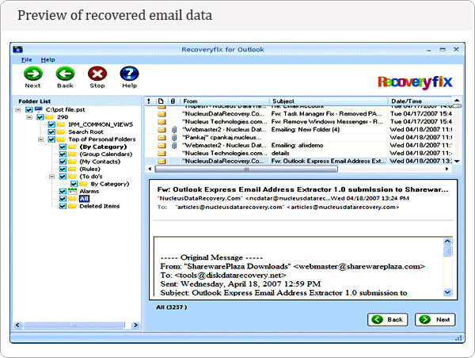Image resolution: width=475 pixels, height=358 pixels.
Task: Select the Alarms calendar folder icon
Action: coord(72,192)
